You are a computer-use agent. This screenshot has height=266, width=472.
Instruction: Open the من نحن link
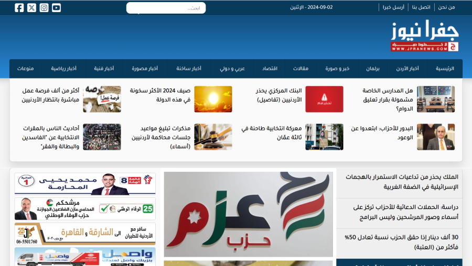click(446, 7)
